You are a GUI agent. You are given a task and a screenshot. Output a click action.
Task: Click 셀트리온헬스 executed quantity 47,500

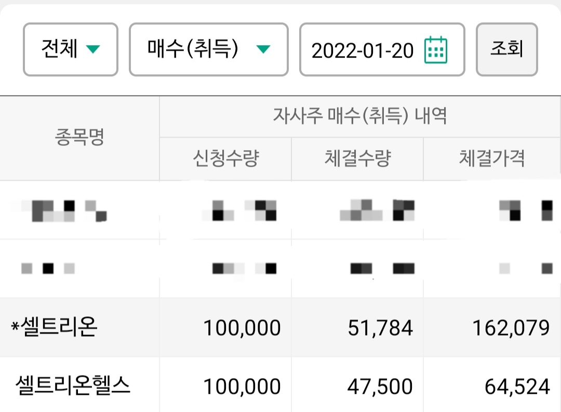380,387
